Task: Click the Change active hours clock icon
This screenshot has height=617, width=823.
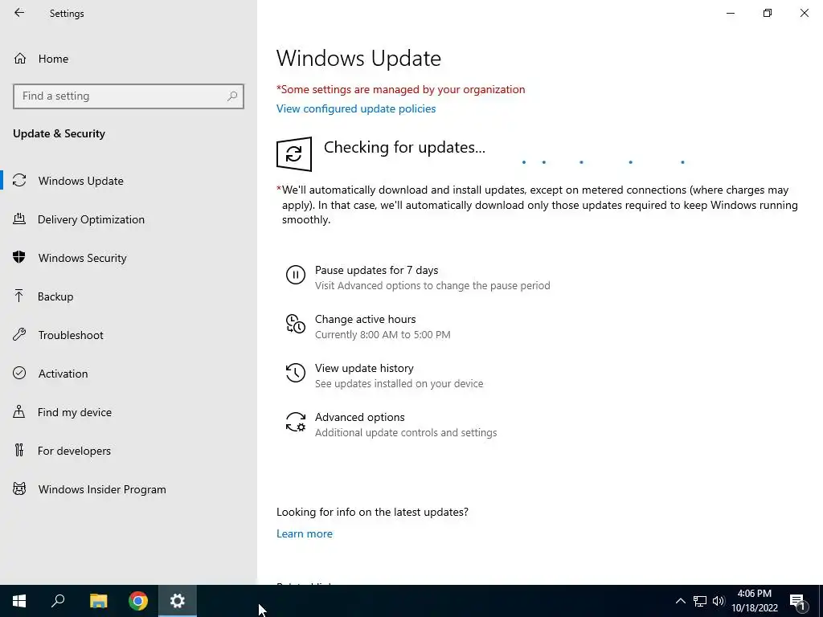Action: click(x=296, y=324)
